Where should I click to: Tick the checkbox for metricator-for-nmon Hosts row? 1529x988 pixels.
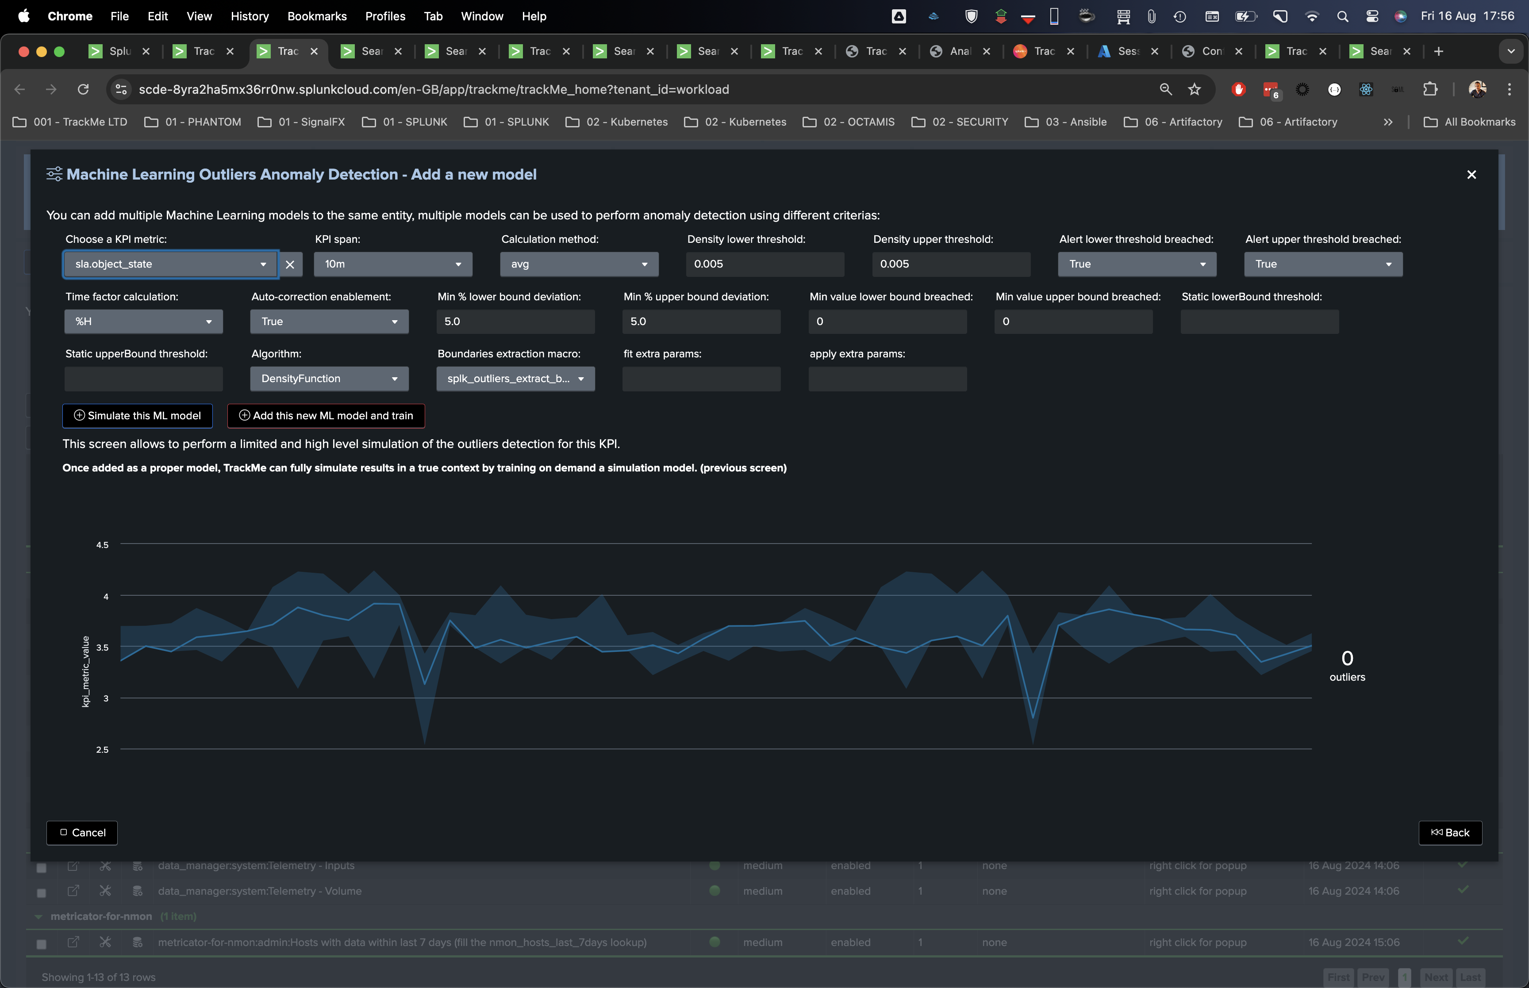[41, 944]
